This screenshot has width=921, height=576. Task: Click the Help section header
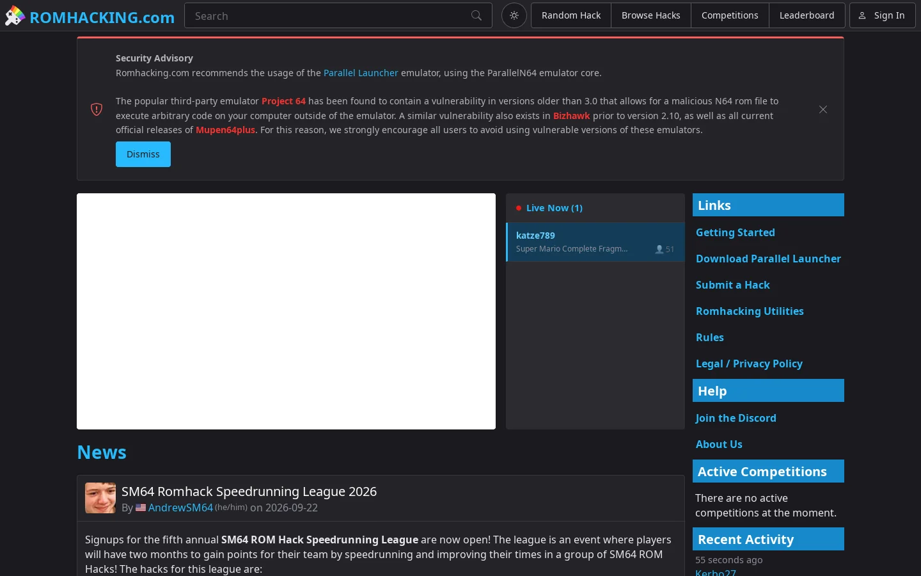click(x=768, y=390)
